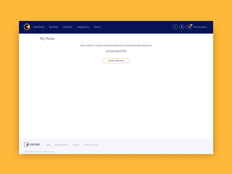Visit the Blog from the footer
This screenshot has width=232, height=174.
tap(48, 145)
